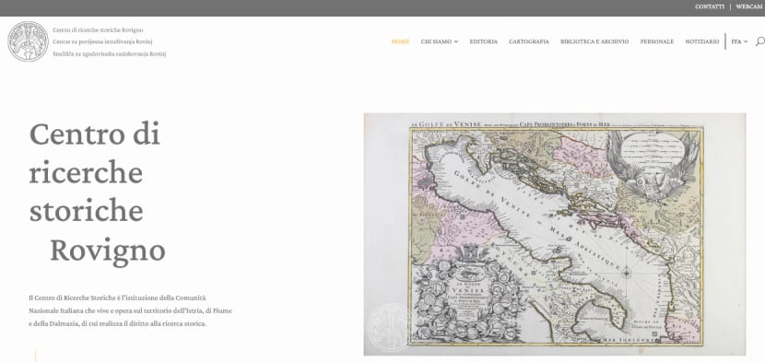Open the search magnifier icon
765x362 pixels.
coord(760,41)
